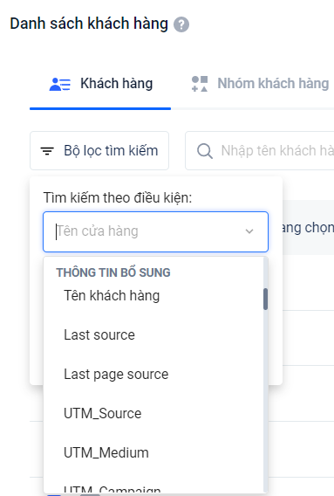Click the shapes icon on Nhóm khách hàng tab

click(200, 84)
